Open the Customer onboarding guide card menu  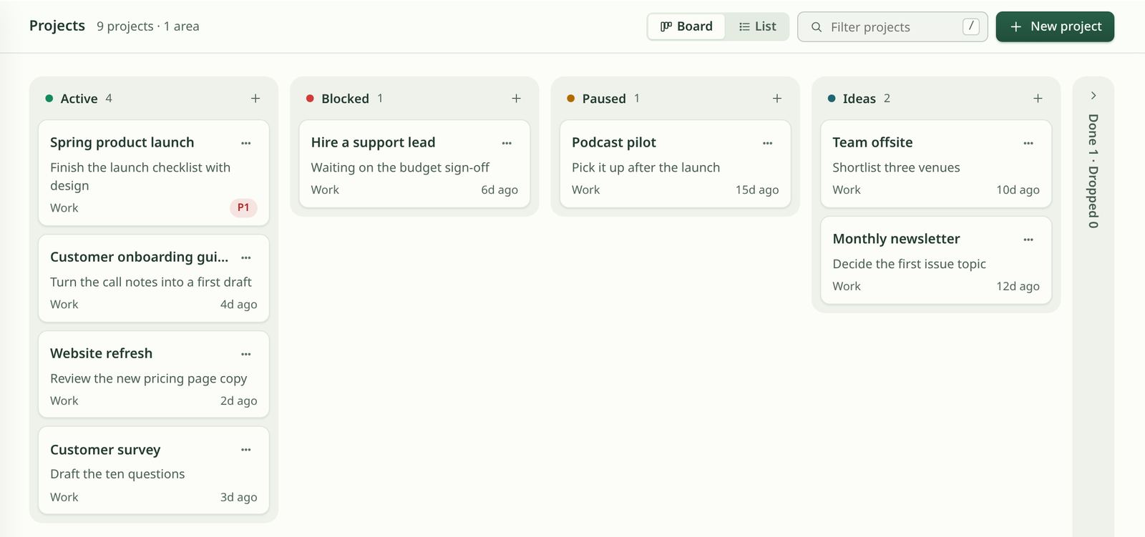point(246,257)
